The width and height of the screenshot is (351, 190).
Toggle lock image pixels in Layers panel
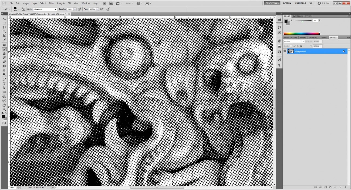[294, 46]
